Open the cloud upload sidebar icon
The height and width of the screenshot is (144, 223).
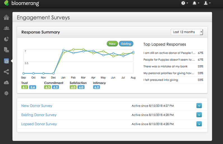(x=6, y=83)
